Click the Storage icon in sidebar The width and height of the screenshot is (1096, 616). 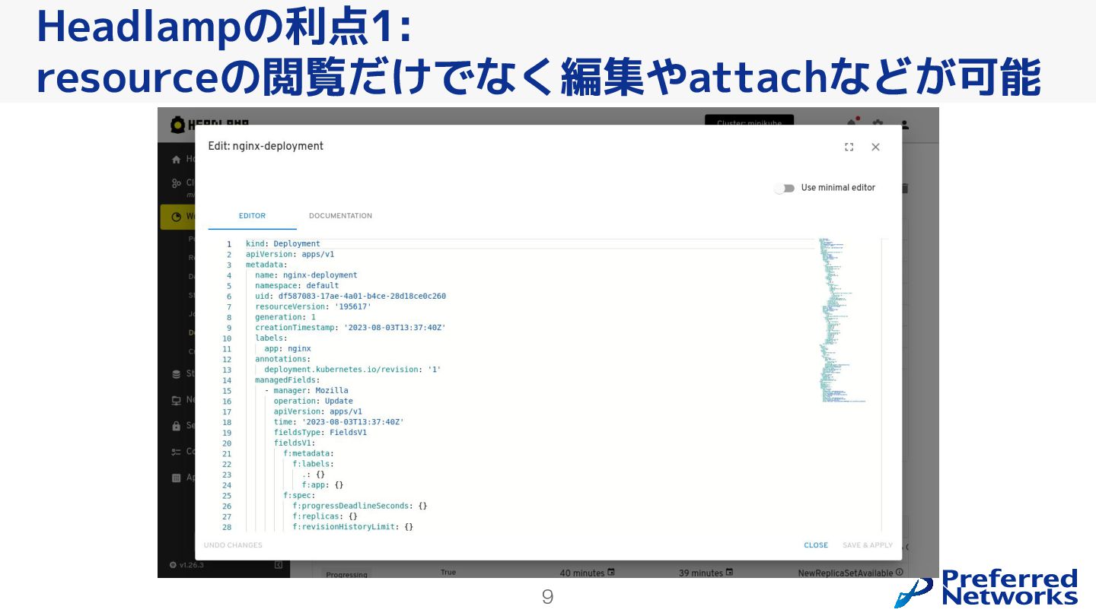[x=177, y=374]
